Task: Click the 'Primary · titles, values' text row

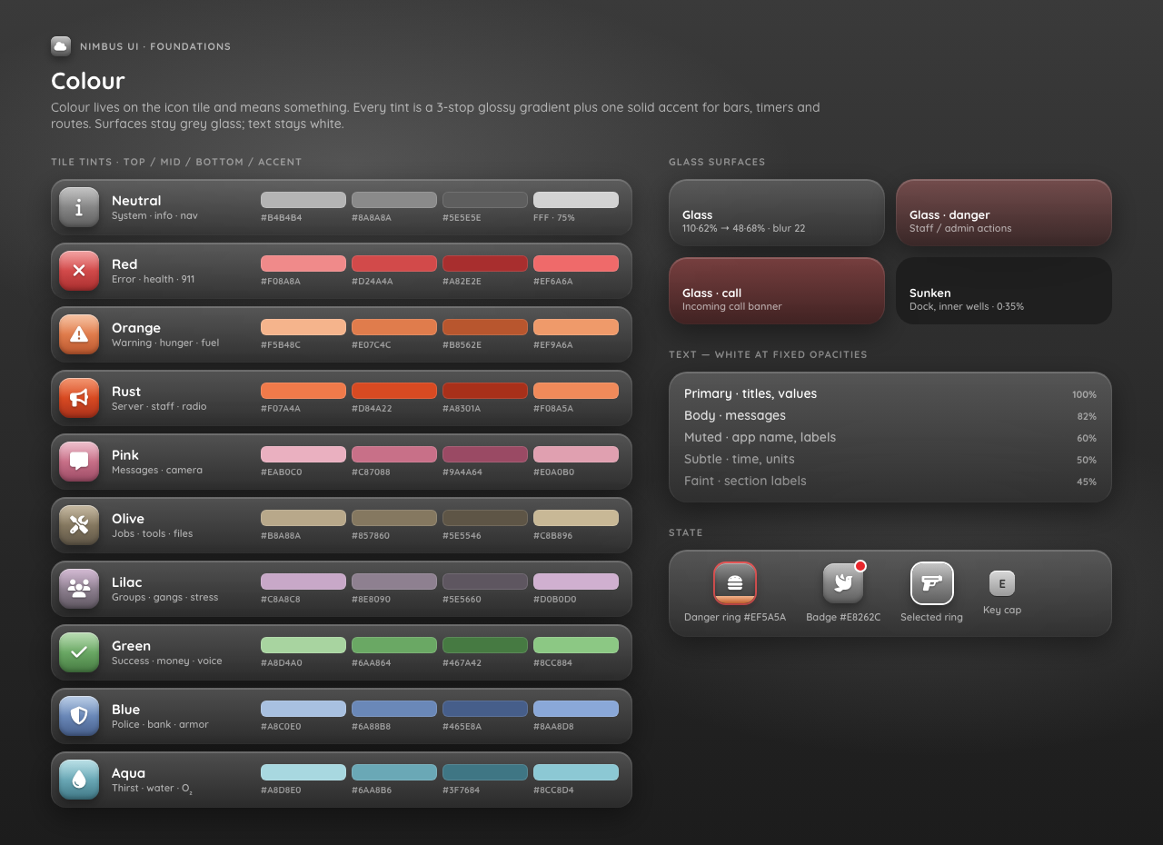Action: tap(890, 393)
